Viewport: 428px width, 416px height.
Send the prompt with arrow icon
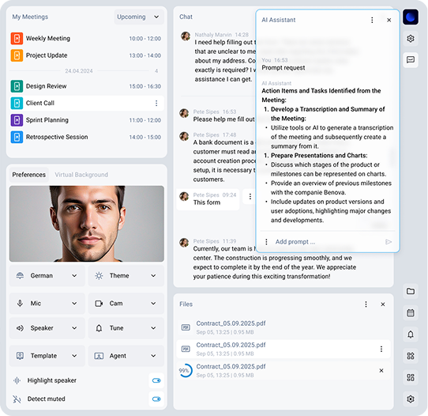click(389, 242)
